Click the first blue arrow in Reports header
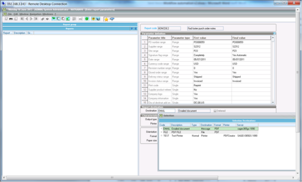This screenshot has width=302, height=182. [132, 29]
